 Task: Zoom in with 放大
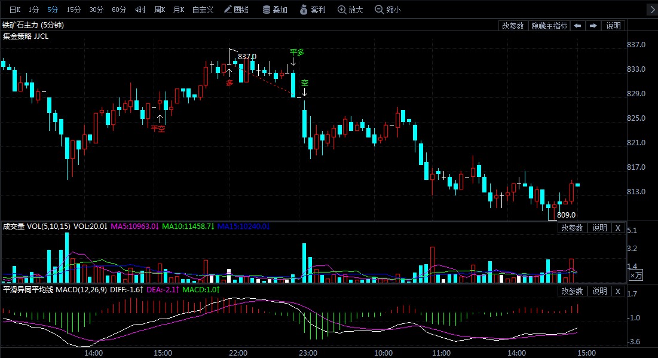tap(350, 10)
